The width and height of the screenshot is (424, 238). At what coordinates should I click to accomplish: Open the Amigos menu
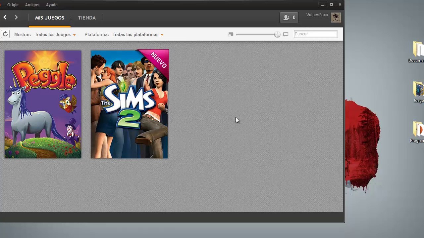click(x=32, y=5)
